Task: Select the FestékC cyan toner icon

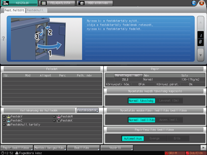Action: coord(9,121)
